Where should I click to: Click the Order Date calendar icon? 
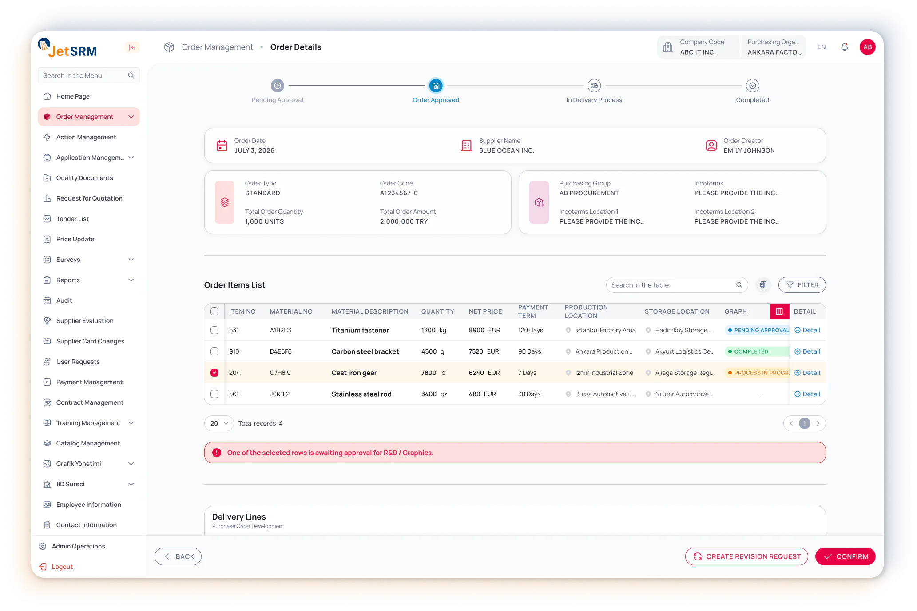[x=222, y=146]
